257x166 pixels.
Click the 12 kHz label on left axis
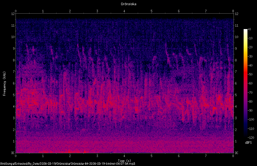[x=13, y=14]
